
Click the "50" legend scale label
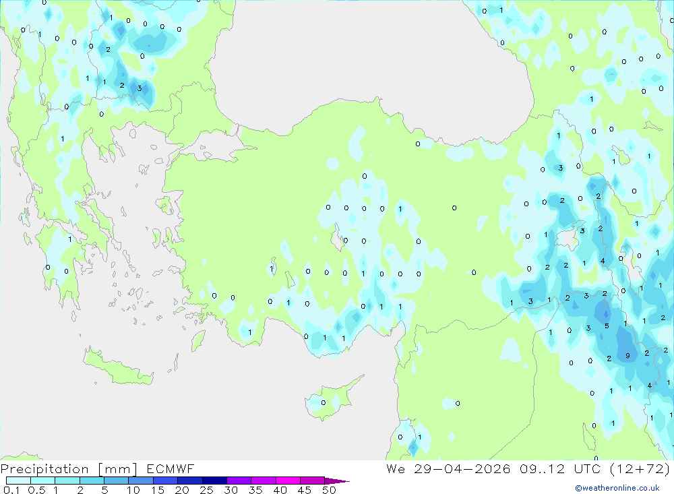tap(329, 490)
